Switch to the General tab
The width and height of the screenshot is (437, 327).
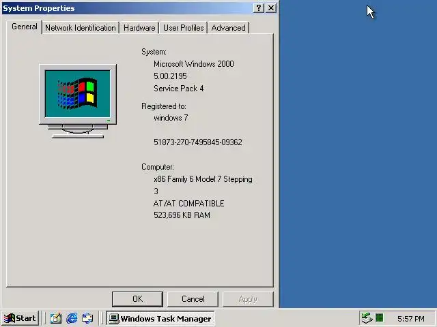pyautogui.click(x=25, y=27)
